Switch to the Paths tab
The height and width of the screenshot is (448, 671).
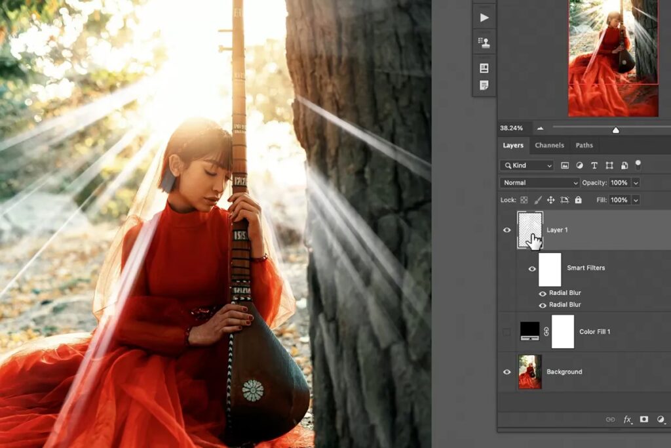pyautogui.click(x=584, y=146)
